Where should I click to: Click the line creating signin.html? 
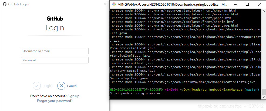pos(173,22)
